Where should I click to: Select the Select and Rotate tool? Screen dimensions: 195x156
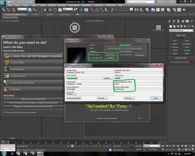click(55, 10)
